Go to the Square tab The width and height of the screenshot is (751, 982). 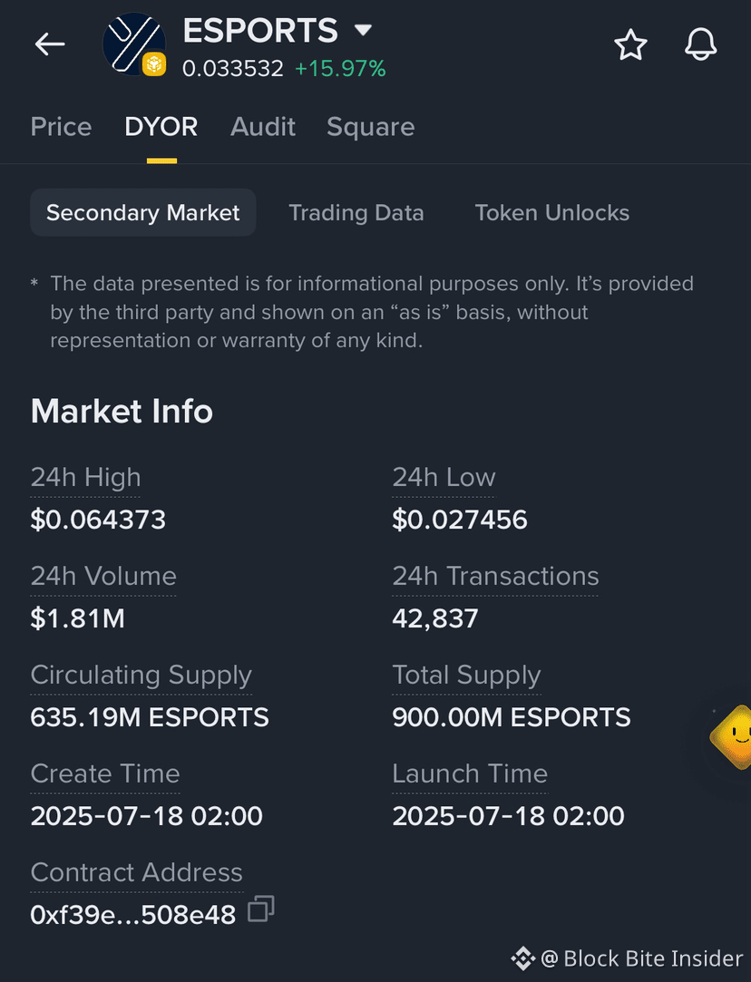point(371,127)
